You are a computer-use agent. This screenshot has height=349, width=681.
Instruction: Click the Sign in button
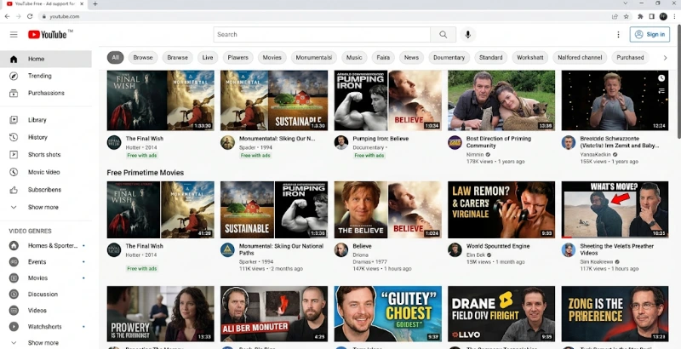click(650, 34)
